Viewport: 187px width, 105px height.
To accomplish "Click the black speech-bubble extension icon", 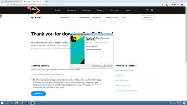I will tap(172, 5).
